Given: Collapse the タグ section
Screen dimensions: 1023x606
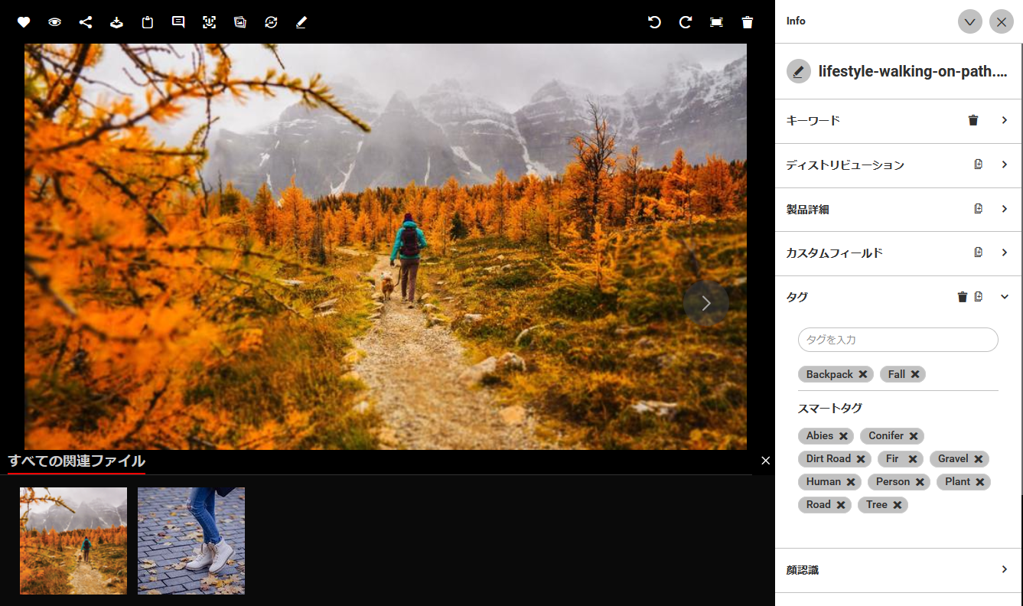Looking at the screenshot, I should pyautogui.click(x=1005, y=297).
